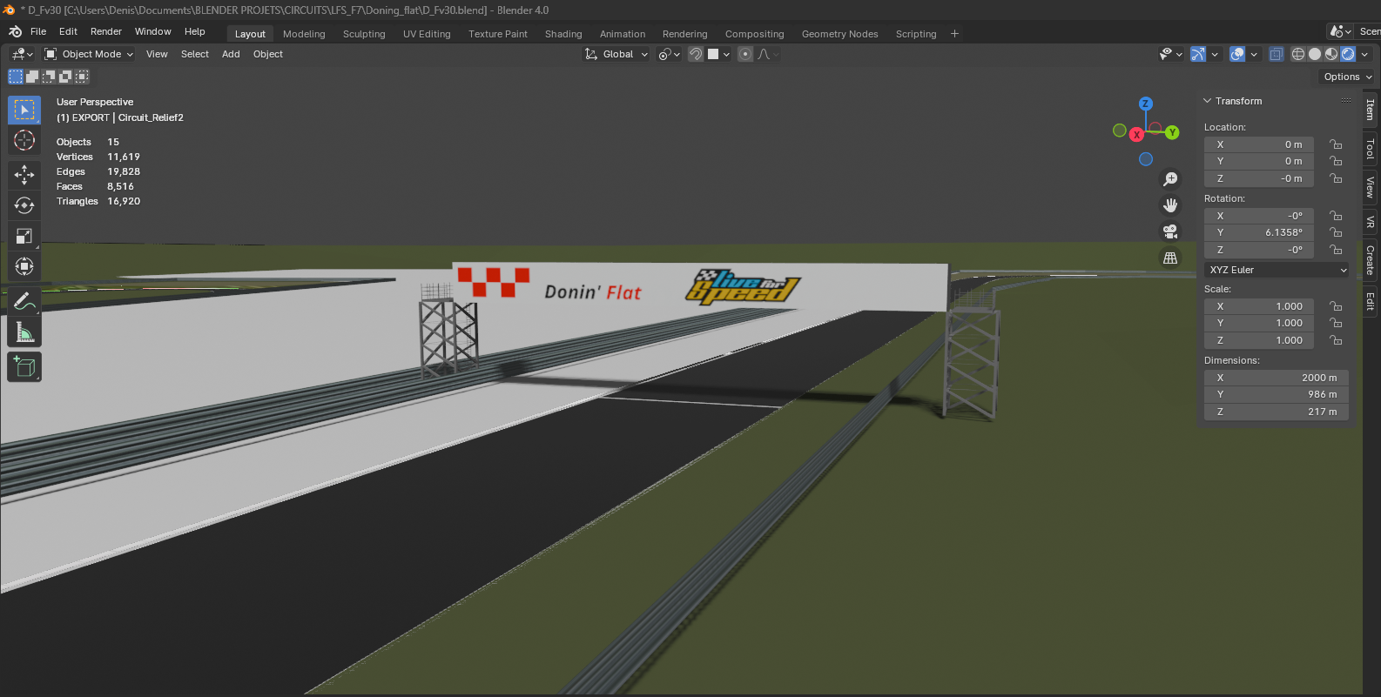1381x697 pixels.
Task: Open the viewport Add menu
Action: [231, 54]
